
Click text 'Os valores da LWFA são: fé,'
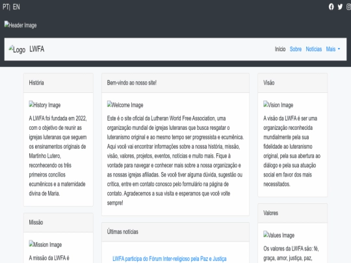[x=291, y=249]
